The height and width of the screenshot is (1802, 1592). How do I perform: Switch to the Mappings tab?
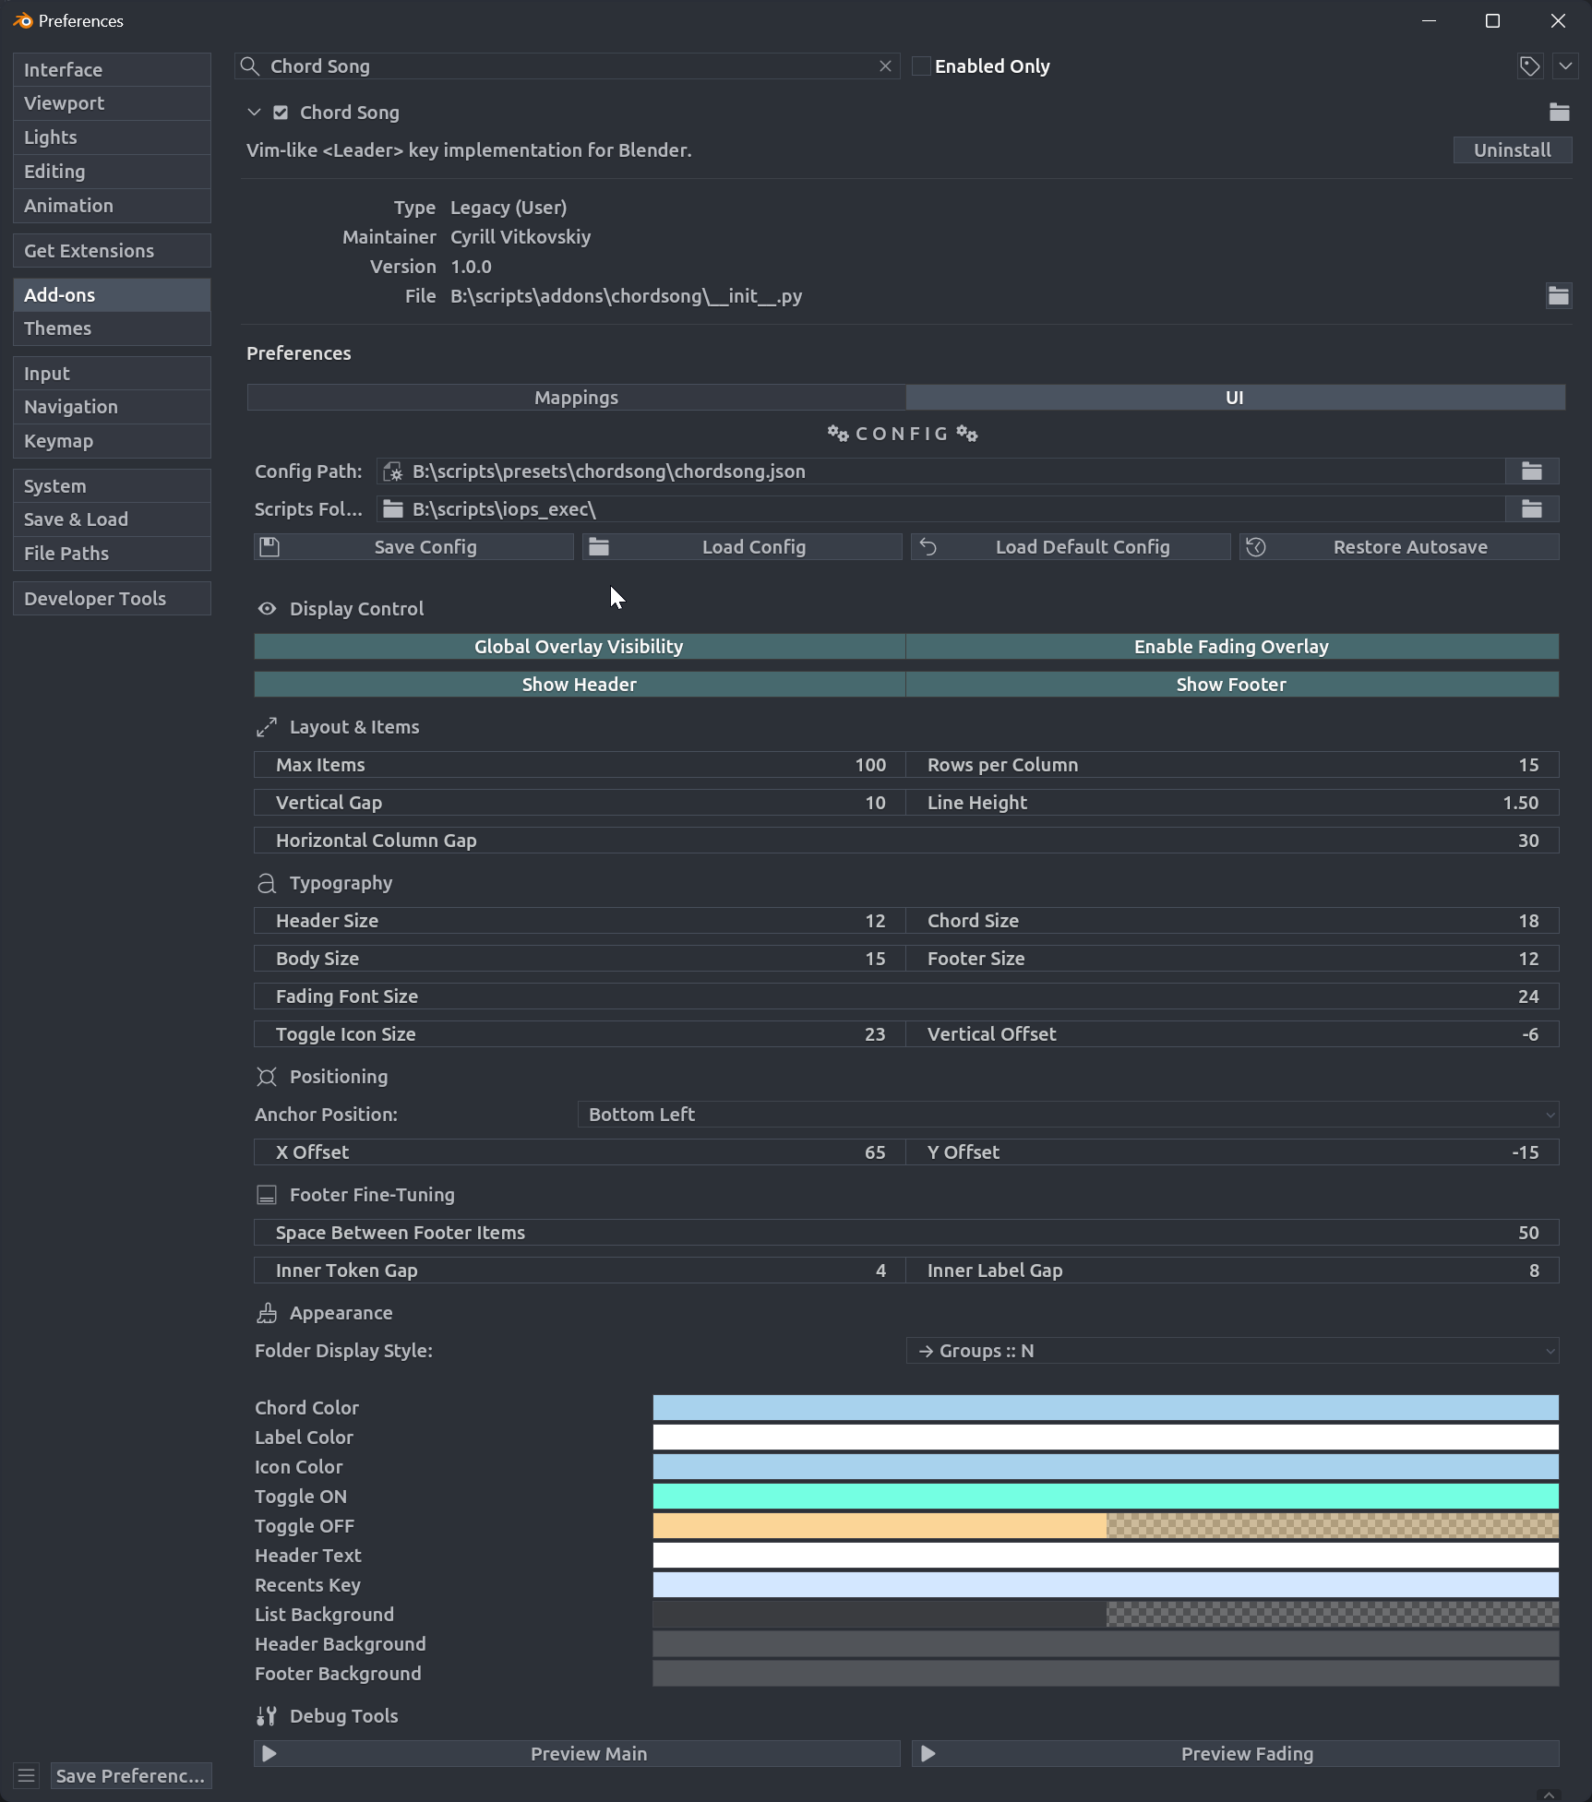click(x=575, y=397)
